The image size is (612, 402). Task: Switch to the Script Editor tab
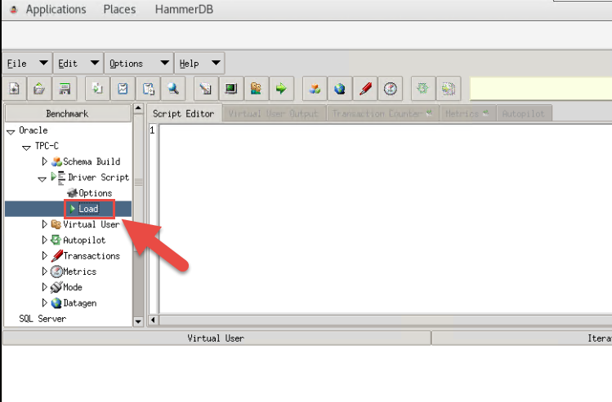coord(184,113)
